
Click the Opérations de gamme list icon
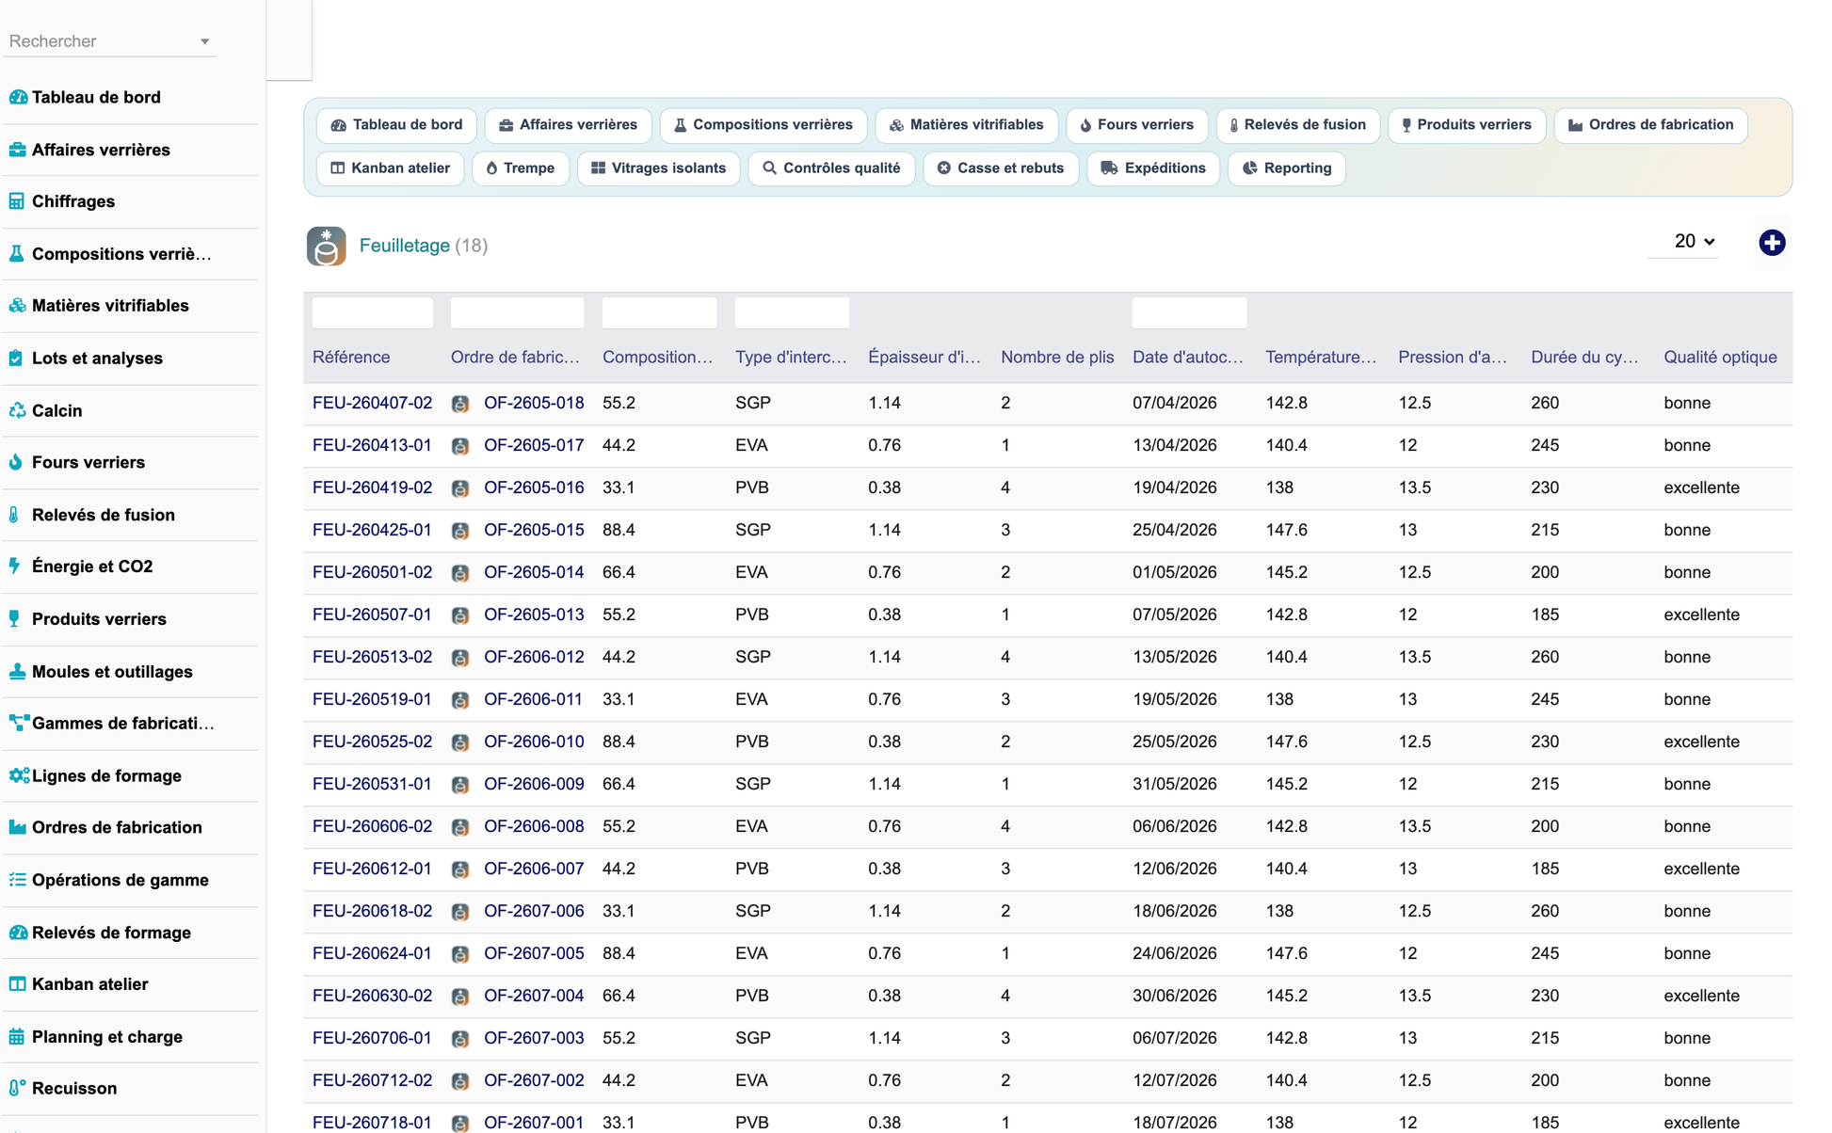click(x=17, y=880)
